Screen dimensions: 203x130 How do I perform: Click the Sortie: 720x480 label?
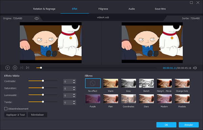(x=191, y=18)
